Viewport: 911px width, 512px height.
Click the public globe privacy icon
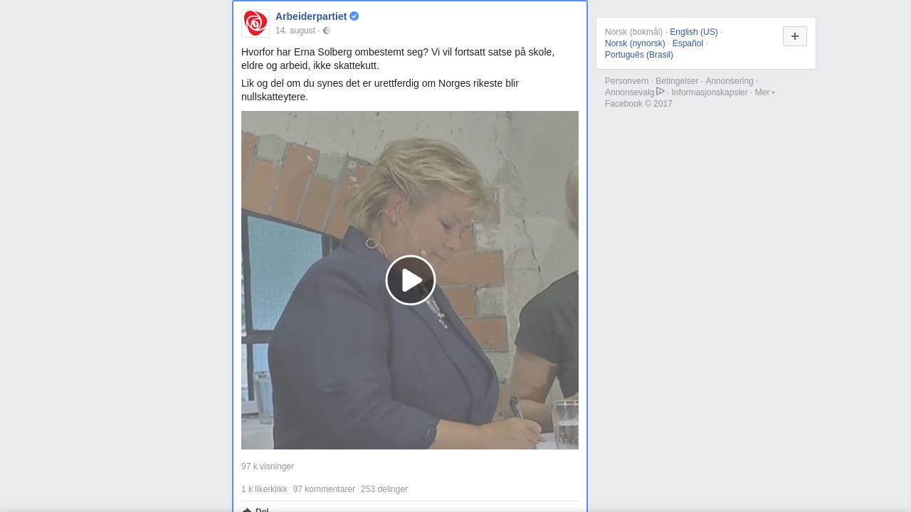327,31
